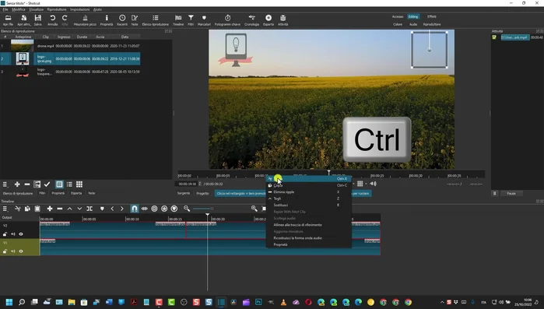Toggle lock on track V1
Image resolution: width=544 pixels, height=309 pixels.
click(5, 251)
